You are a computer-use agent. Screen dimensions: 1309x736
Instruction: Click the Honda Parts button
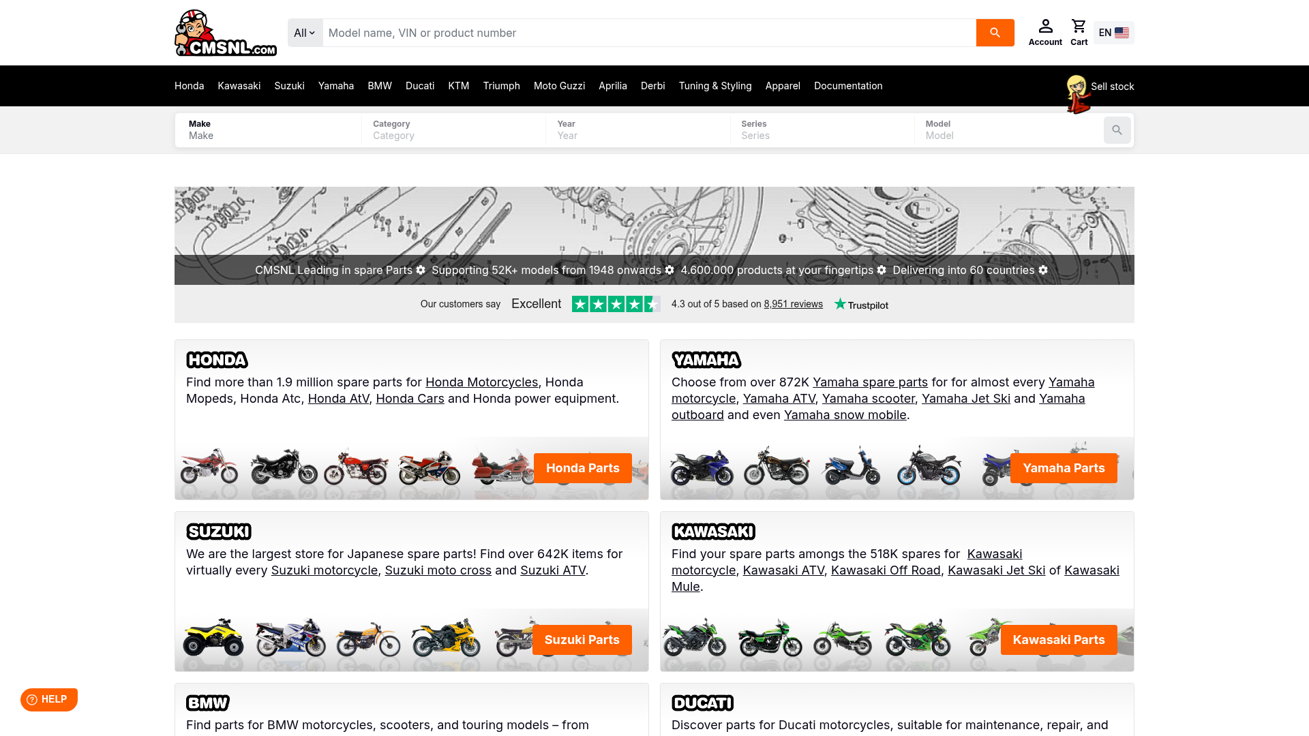(583, 468)
